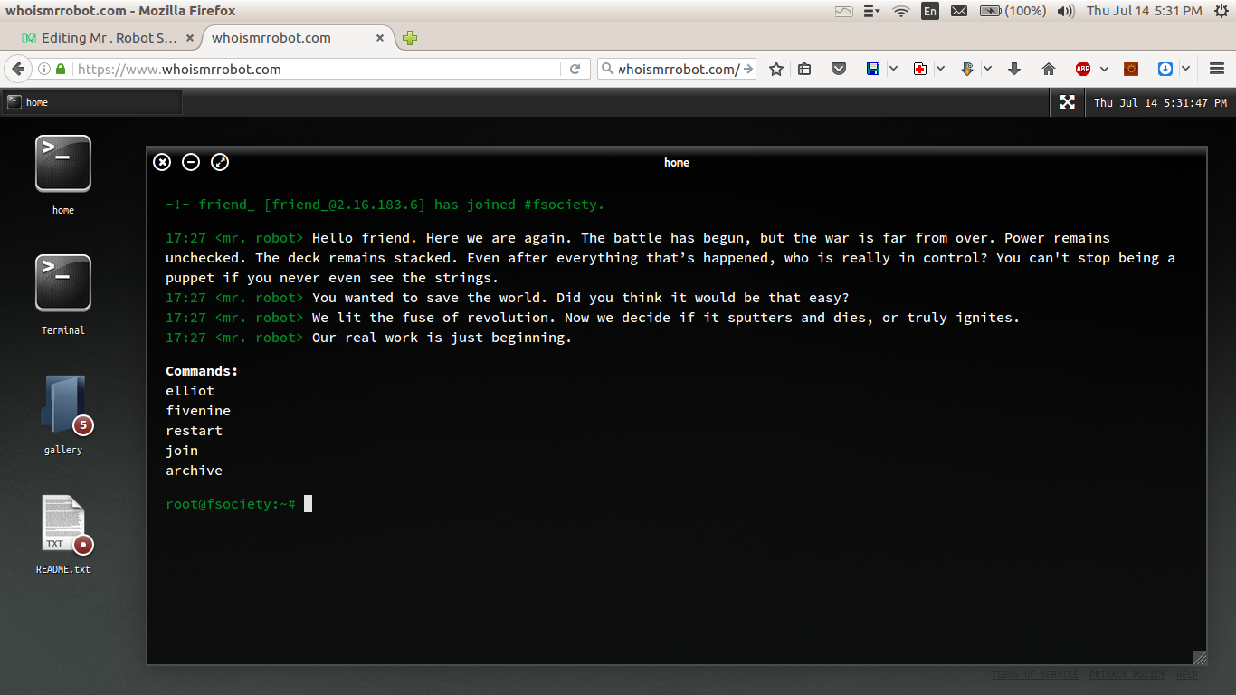Reload the current page

pyautogui.click(x=575, y=69)
